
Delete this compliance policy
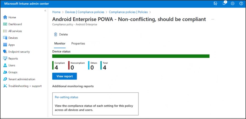point(61,34)
